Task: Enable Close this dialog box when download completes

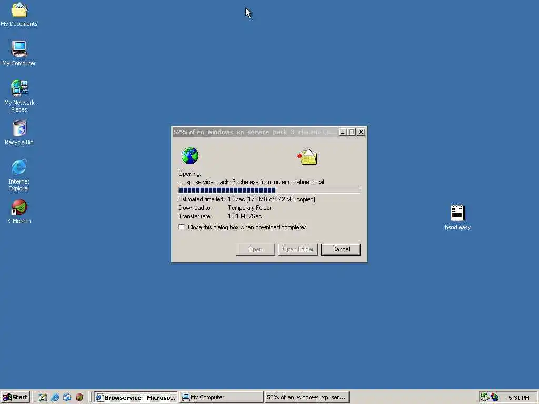Action: [x=182, y=227]
